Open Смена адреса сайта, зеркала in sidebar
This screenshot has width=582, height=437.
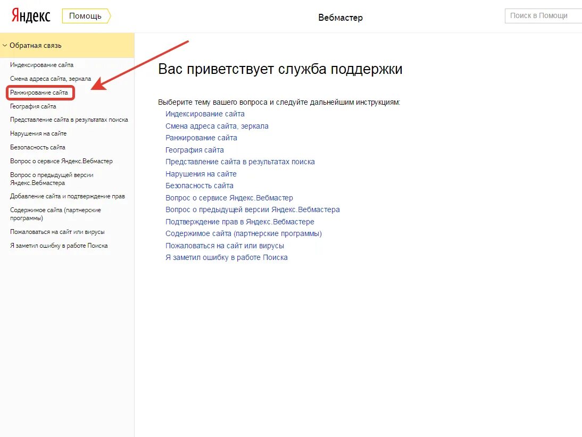pyautogui.click(x=51, y=79)
